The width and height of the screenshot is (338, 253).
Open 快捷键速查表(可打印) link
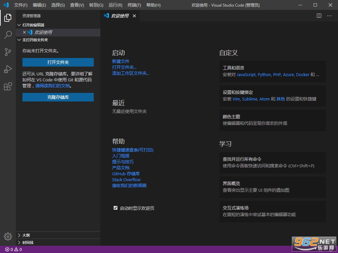(x=133, y=150)
